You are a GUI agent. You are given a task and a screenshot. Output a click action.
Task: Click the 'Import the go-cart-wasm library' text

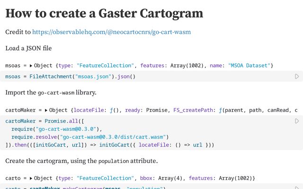51,93
